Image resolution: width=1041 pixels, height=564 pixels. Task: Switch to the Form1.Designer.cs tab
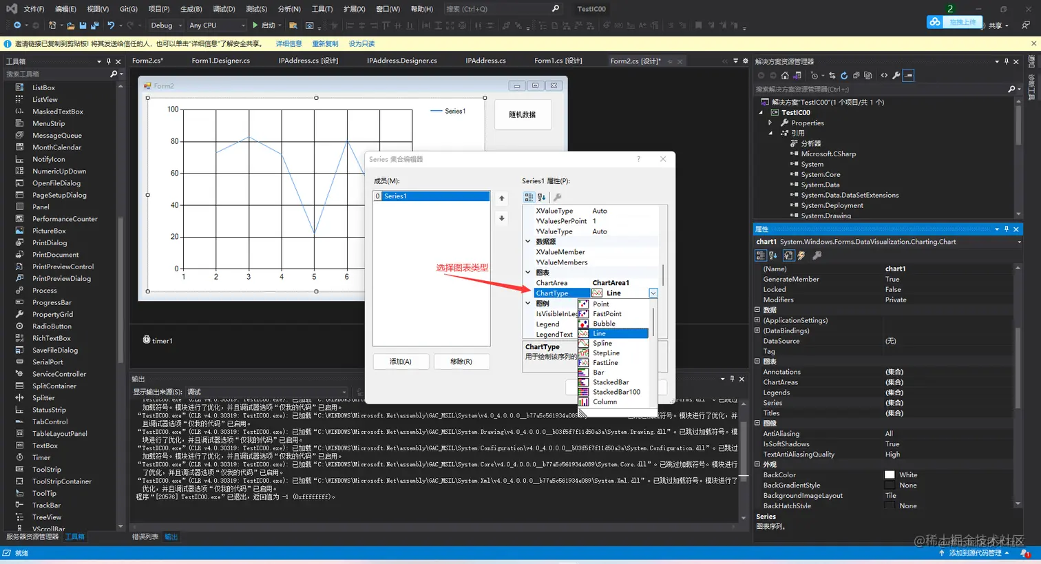[220, 61]
